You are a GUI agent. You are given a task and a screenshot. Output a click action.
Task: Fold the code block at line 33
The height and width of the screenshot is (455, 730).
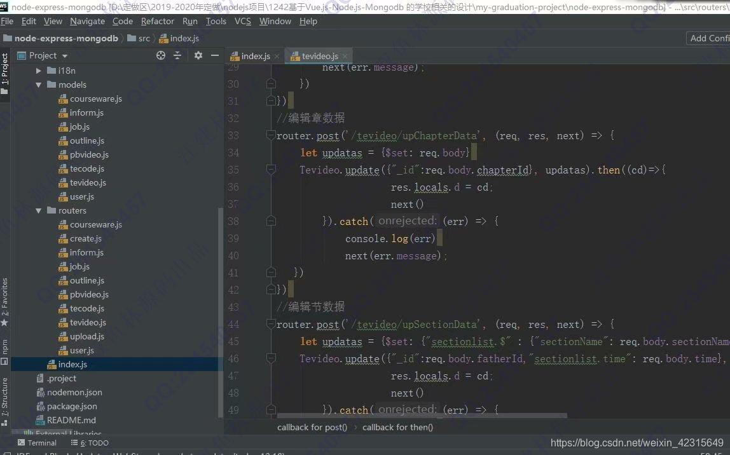pos(270,135)
